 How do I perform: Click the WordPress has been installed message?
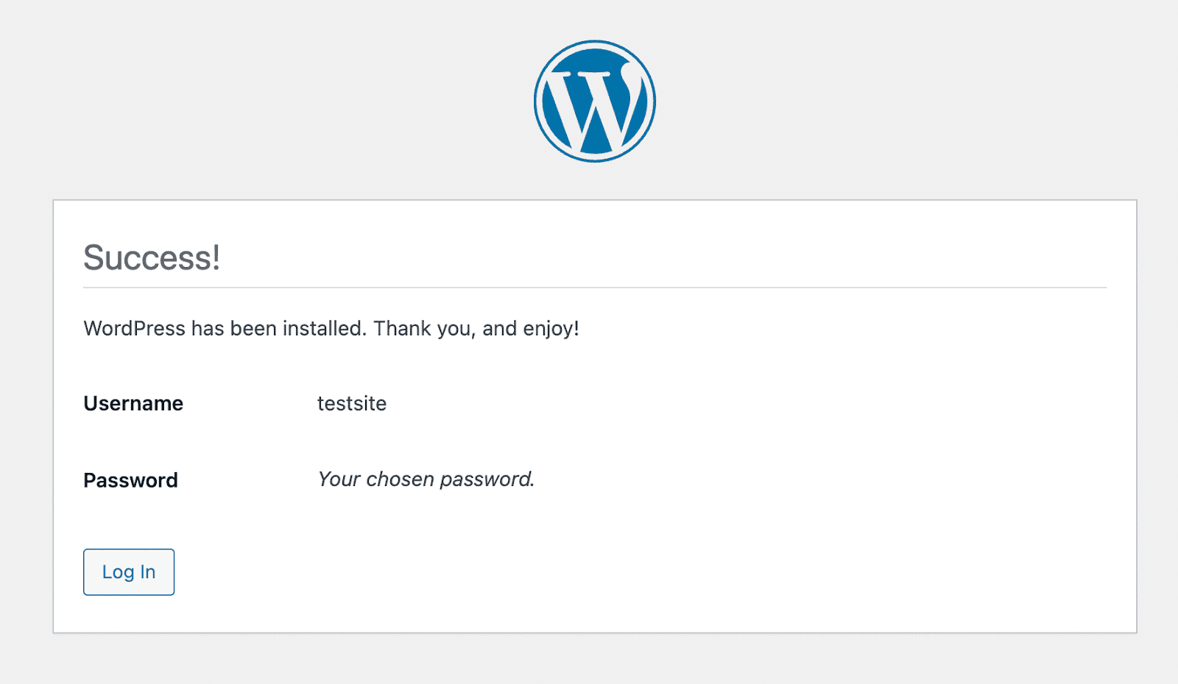[331, 328]
